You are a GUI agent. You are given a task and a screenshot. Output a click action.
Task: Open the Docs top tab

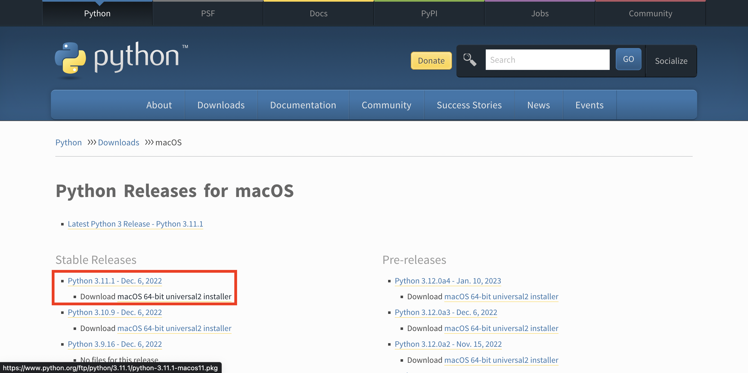click(319, 13)
